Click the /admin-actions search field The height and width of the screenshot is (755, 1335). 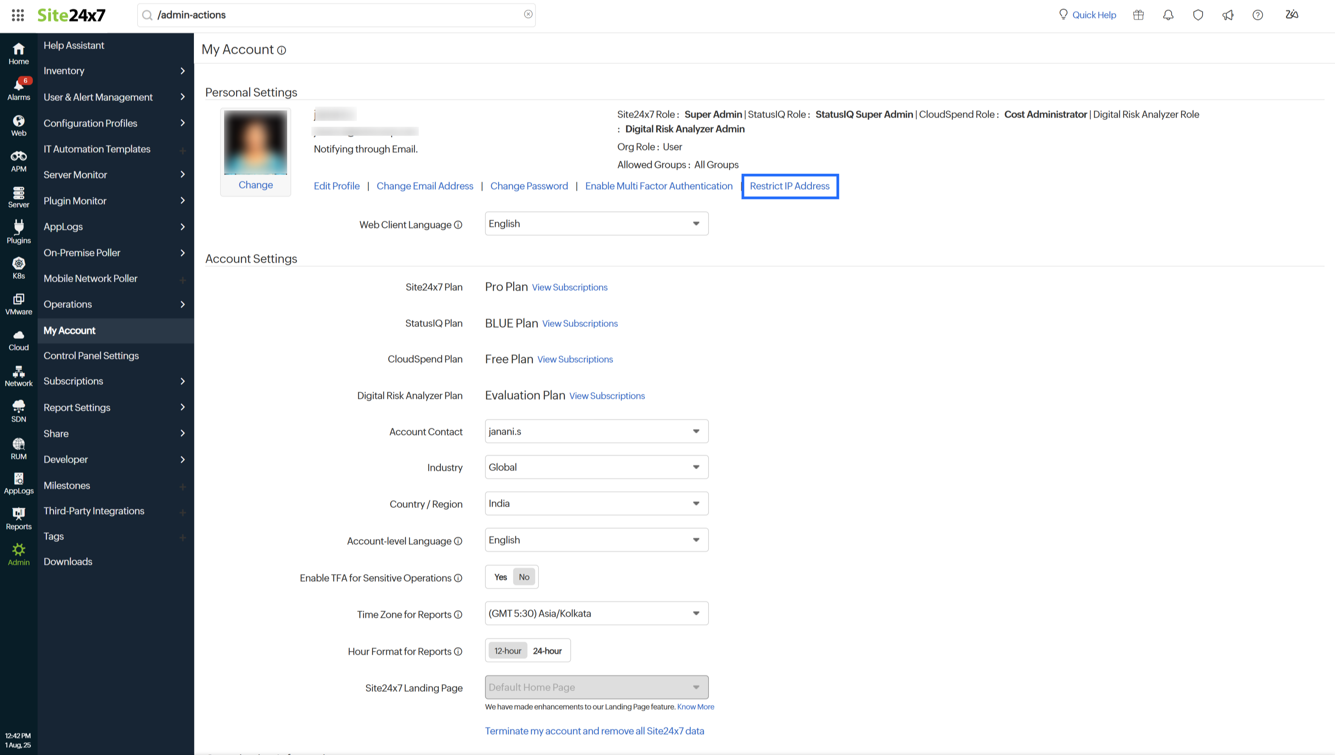(337, 15)
